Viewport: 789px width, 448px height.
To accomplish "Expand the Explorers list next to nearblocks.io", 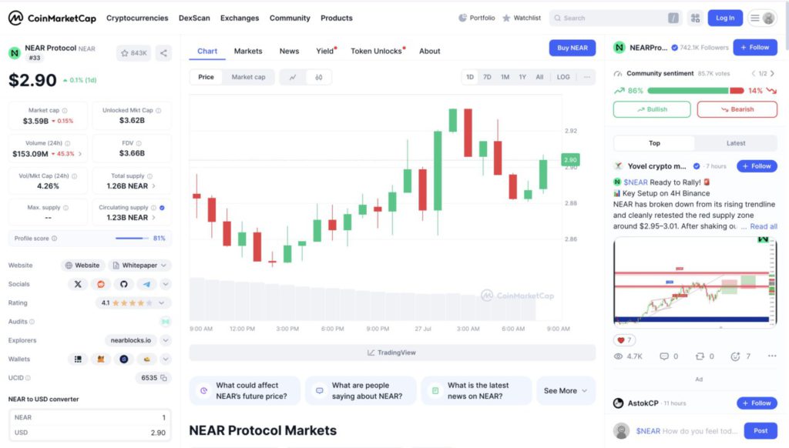I will pyautogui.click(x=166, y=340).
